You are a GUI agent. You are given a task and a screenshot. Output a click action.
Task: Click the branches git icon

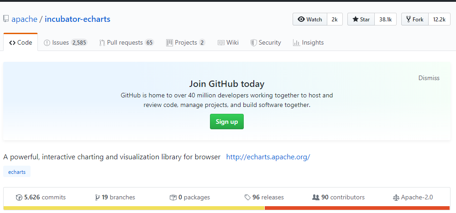(97, 198)
